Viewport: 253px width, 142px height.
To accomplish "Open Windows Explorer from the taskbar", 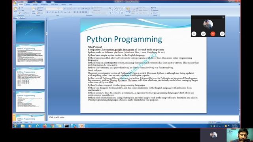I will tap(23, 126).
